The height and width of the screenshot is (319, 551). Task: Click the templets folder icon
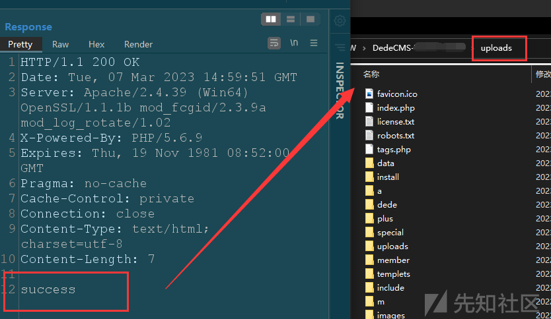tap(369, 274)
